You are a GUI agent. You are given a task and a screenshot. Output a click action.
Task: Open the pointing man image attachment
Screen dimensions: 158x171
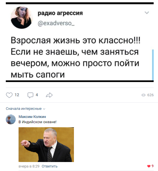(46, 145)
